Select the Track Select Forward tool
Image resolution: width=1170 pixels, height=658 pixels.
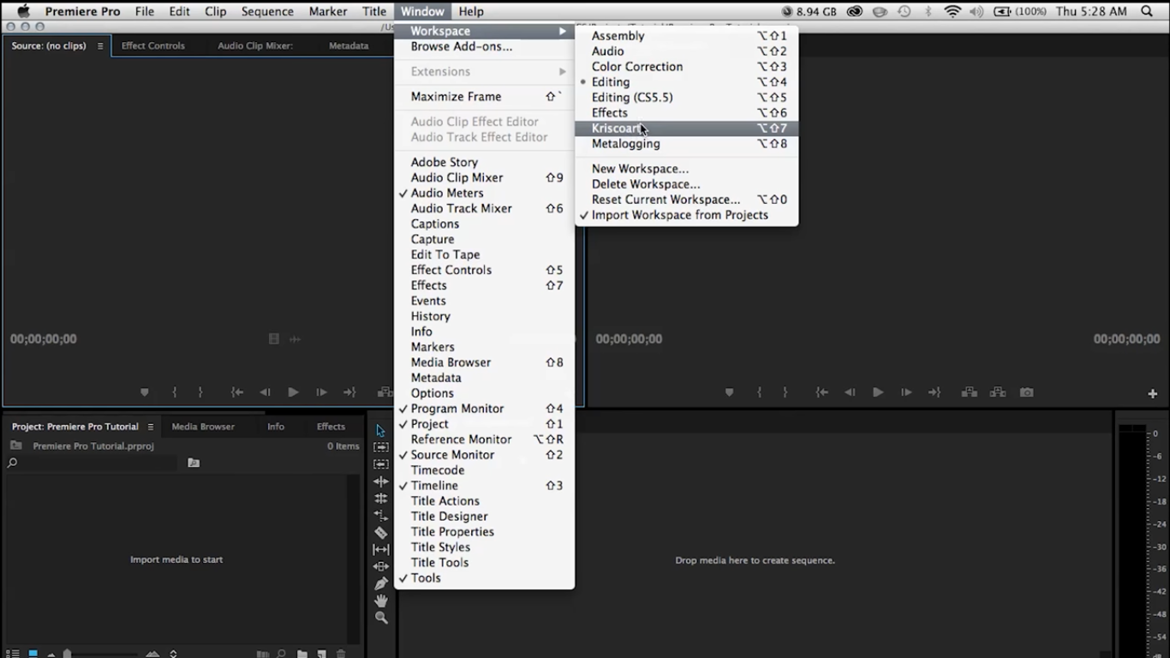click(x=381, y=447)
